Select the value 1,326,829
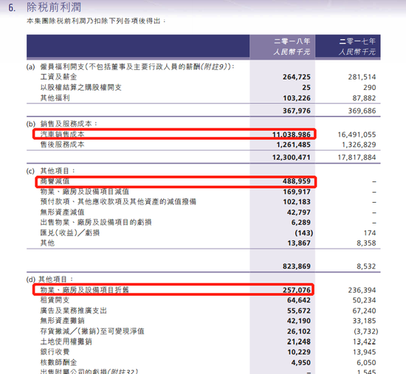 [359, 145]
